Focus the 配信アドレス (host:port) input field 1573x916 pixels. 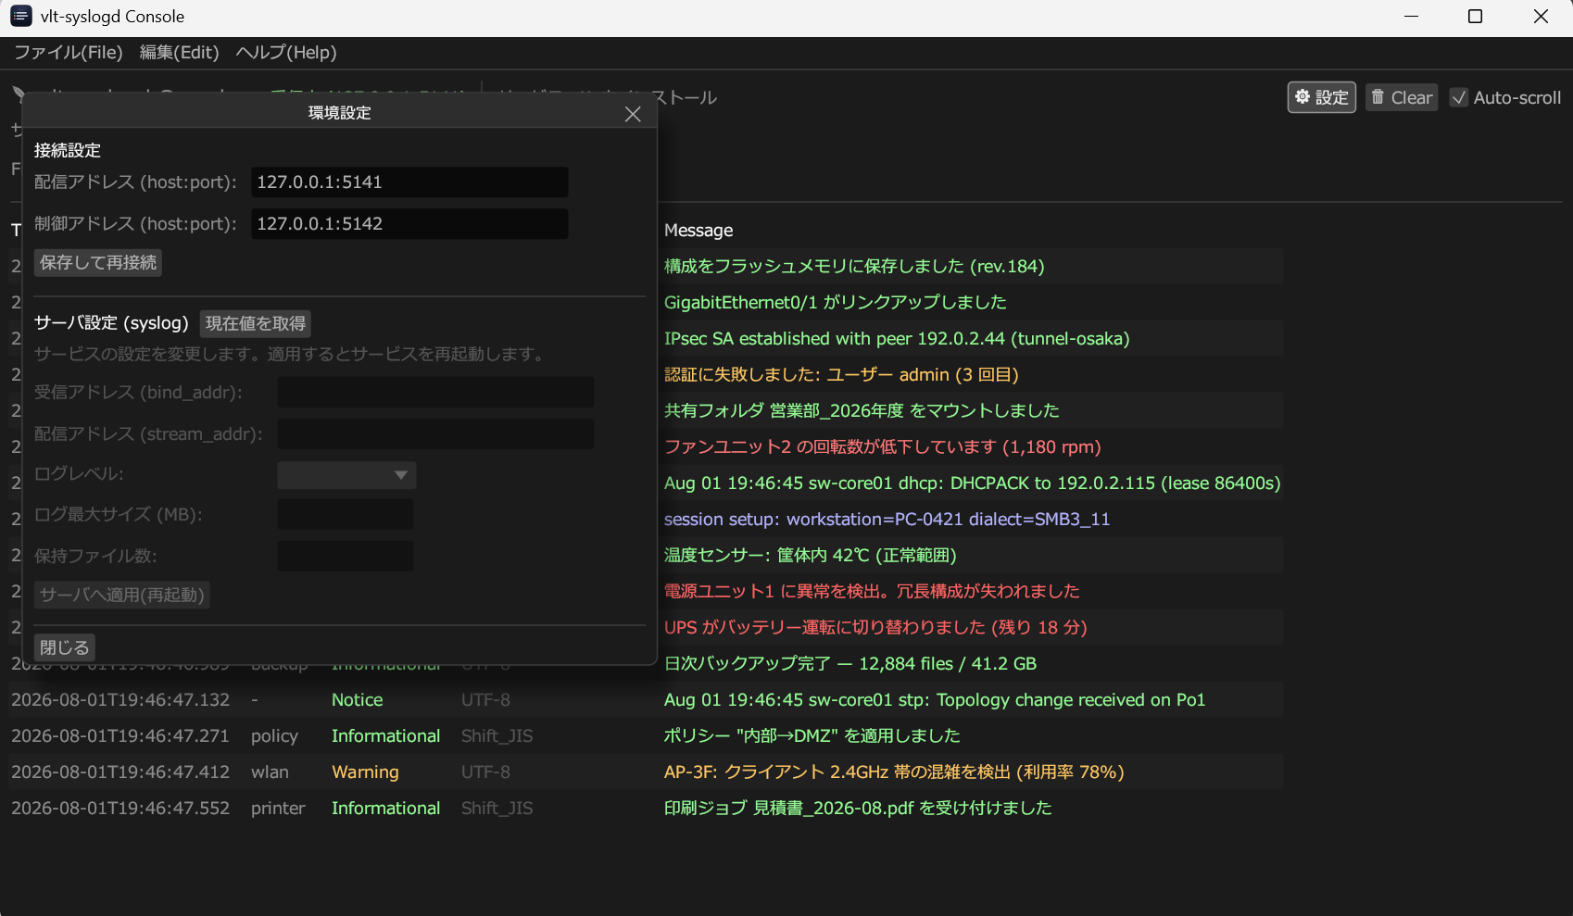pyautogui.click(x=409, y=182)
